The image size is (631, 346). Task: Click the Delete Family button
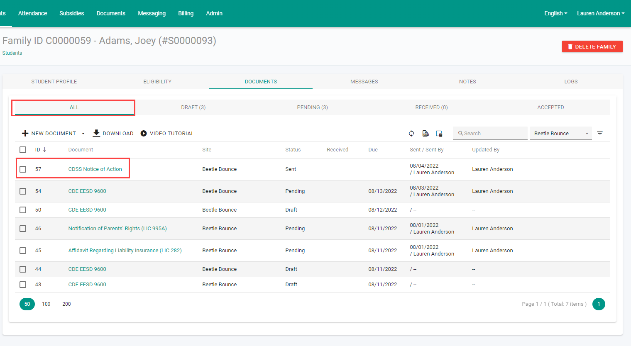pos(592,46)
